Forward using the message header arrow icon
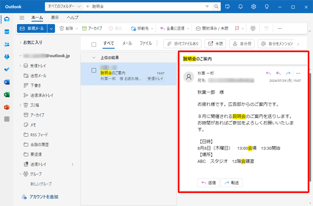Screen dimensions: 313x206 (x=288, y=73)
